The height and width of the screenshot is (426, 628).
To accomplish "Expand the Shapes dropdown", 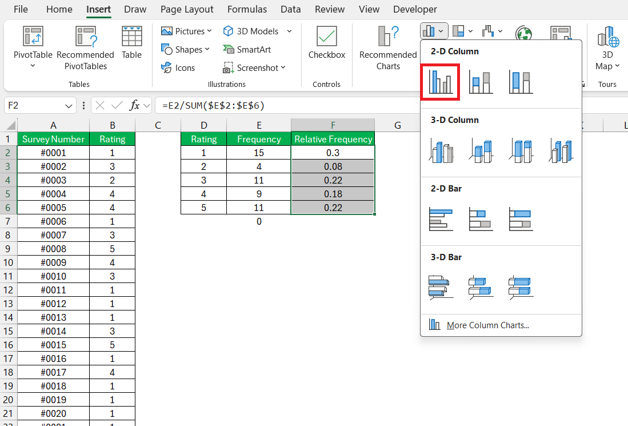I will [x=207, y=49].
